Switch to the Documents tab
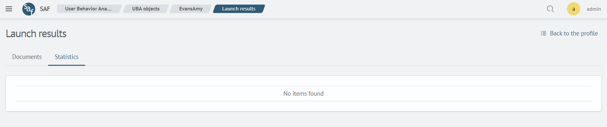The width and height of the screenshot is (607, 127). pyautogui.click(x=27, y=57)
